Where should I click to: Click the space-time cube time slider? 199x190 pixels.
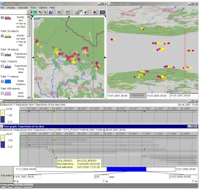click(138, 96)
